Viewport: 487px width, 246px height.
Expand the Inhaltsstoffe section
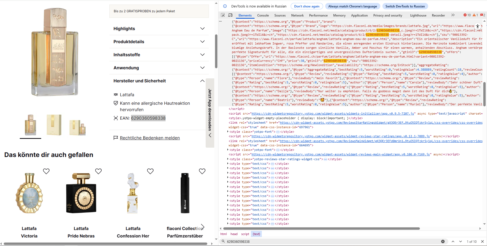[159, 55]
